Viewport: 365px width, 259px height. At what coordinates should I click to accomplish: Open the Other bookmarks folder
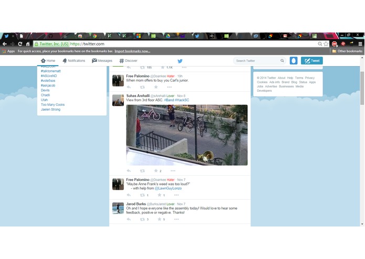[x=347, y=51]
